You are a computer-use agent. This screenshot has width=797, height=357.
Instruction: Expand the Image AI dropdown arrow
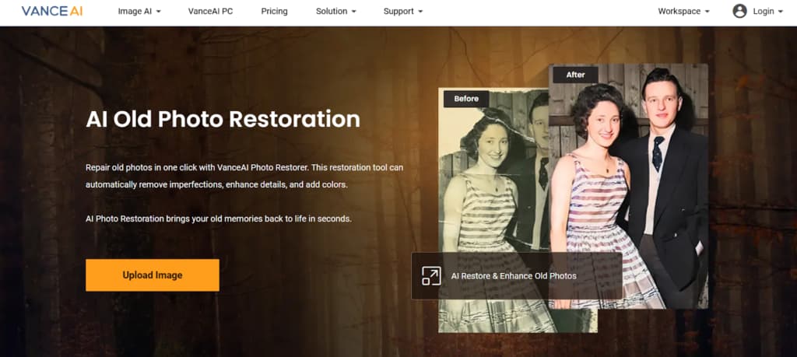coord(158,11)
